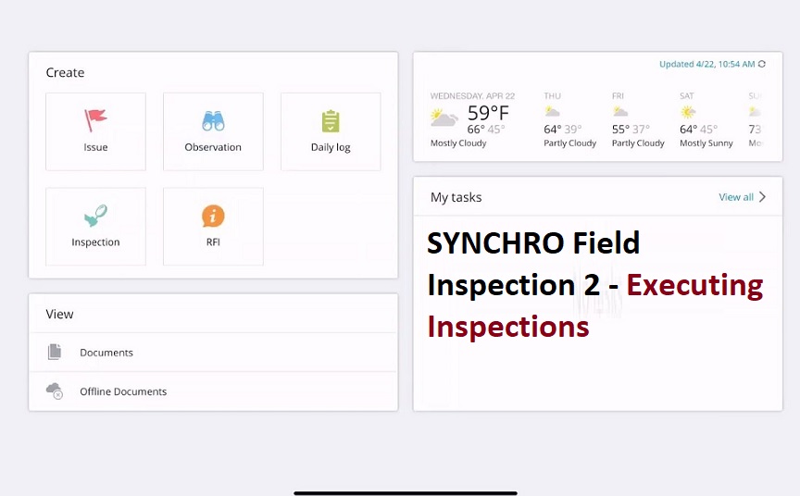Tap the home indicator bar at bottom
Viewport: 800px width, 496px height.
click(x=406, y=493)
